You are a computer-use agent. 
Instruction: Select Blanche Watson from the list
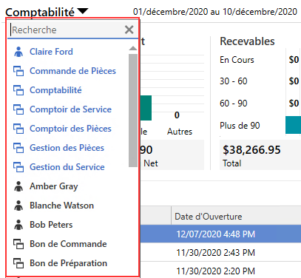pos(61,206)
